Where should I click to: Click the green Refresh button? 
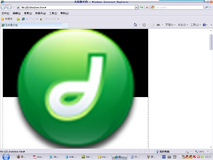point(142,7)
